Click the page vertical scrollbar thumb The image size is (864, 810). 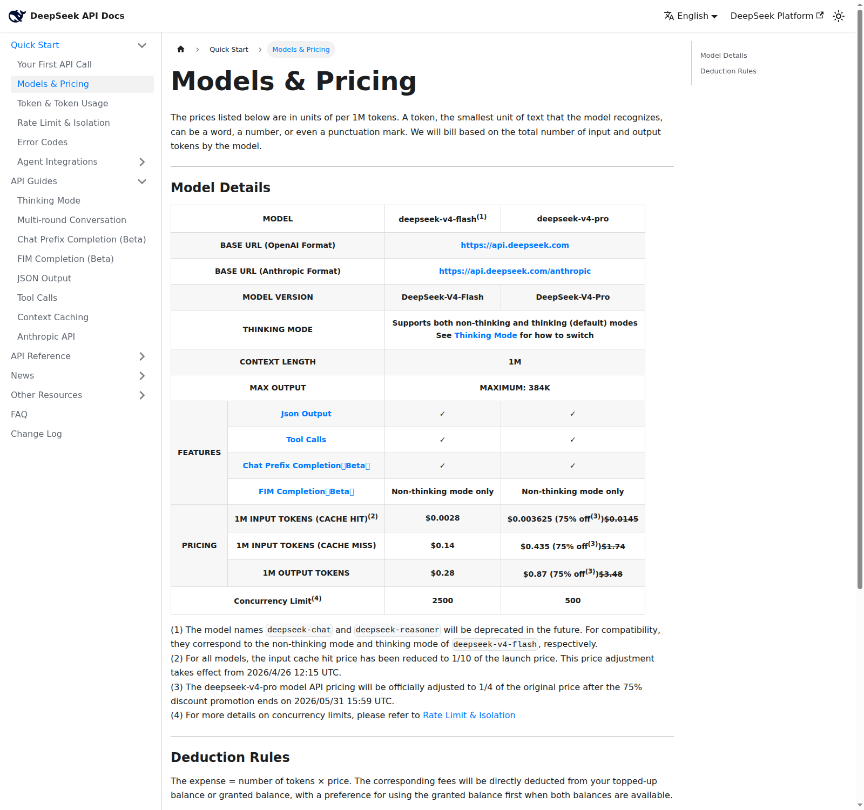[860, 297]
